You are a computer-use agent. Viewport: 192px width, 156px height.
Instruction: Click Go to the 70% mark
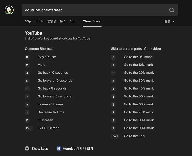(x=139, y=112)
